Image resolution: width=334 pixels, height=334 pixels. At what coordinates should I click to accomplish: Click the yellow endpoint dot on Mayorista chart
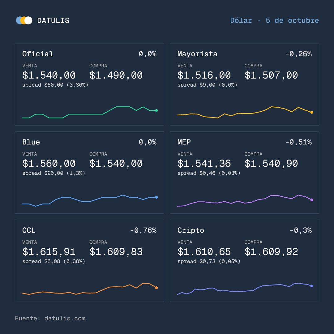(x=312, y=112)
